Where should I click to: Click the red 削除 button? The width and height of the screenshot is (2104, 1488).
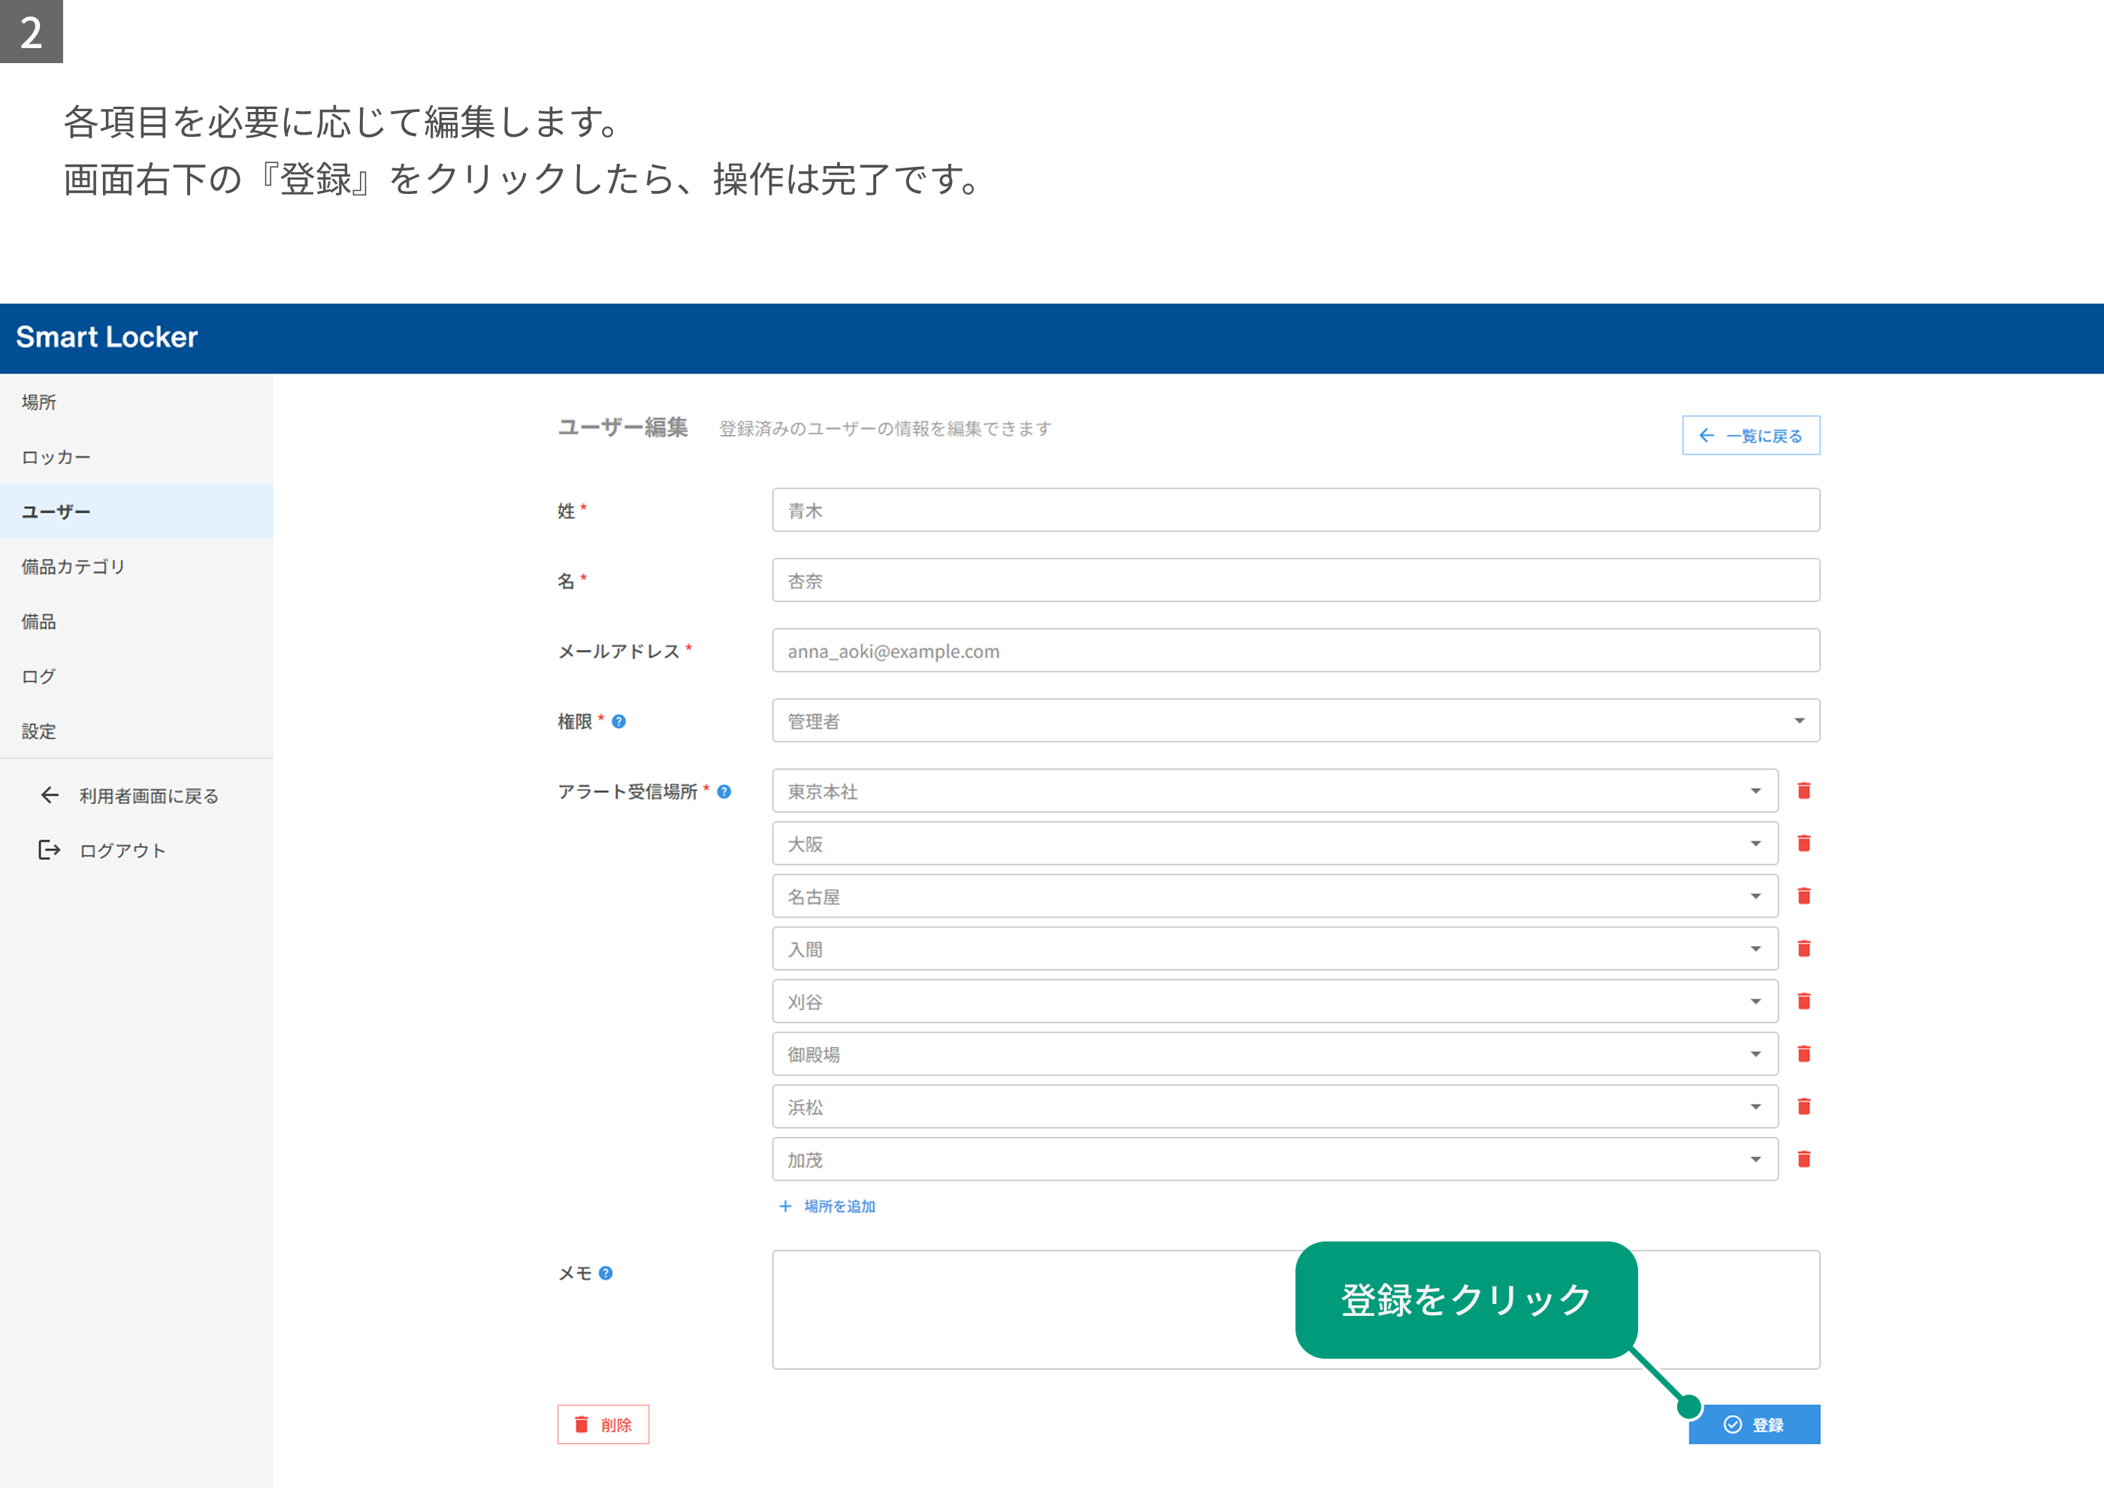click(x=603, y=1424)
